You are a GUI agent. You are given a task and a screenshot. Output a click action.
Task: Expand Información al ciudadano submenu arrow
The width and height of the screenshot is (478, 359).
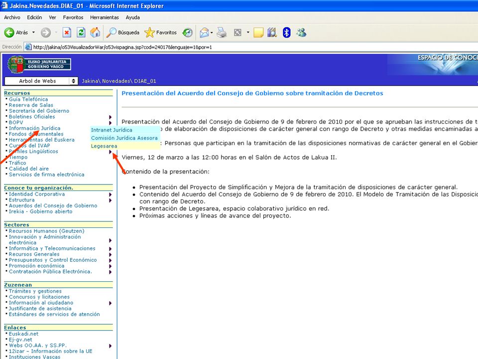pos(111,304)
